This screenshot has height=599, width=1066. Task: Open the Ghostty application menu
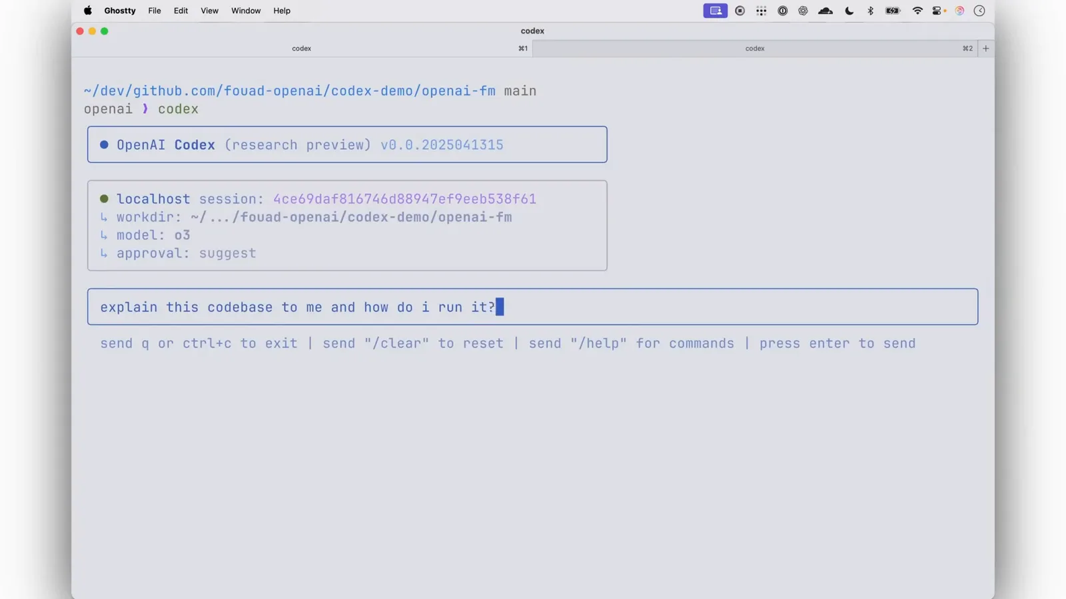(x=120, y=11)
